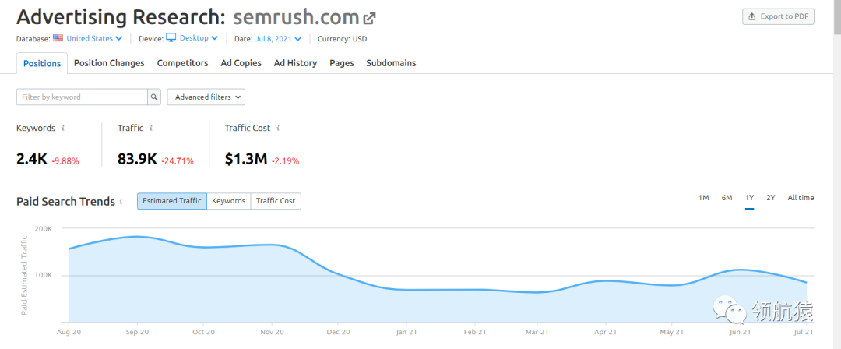Click the -2.19% traffic cost change

pos(285,160)
